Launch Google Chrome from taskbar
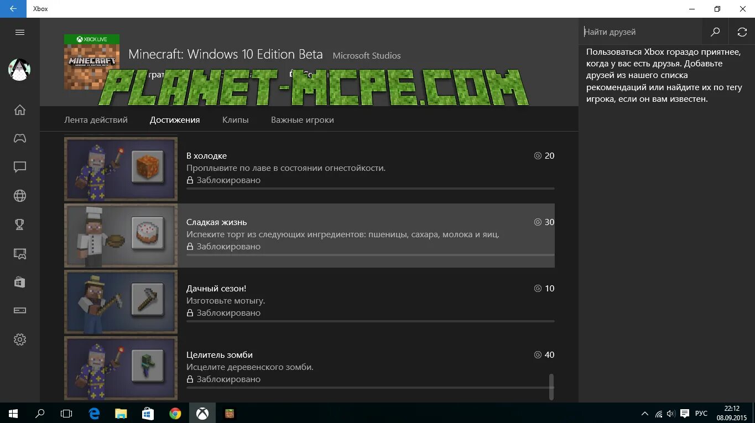Screen dimensions: 755x423 click(175, 413)
